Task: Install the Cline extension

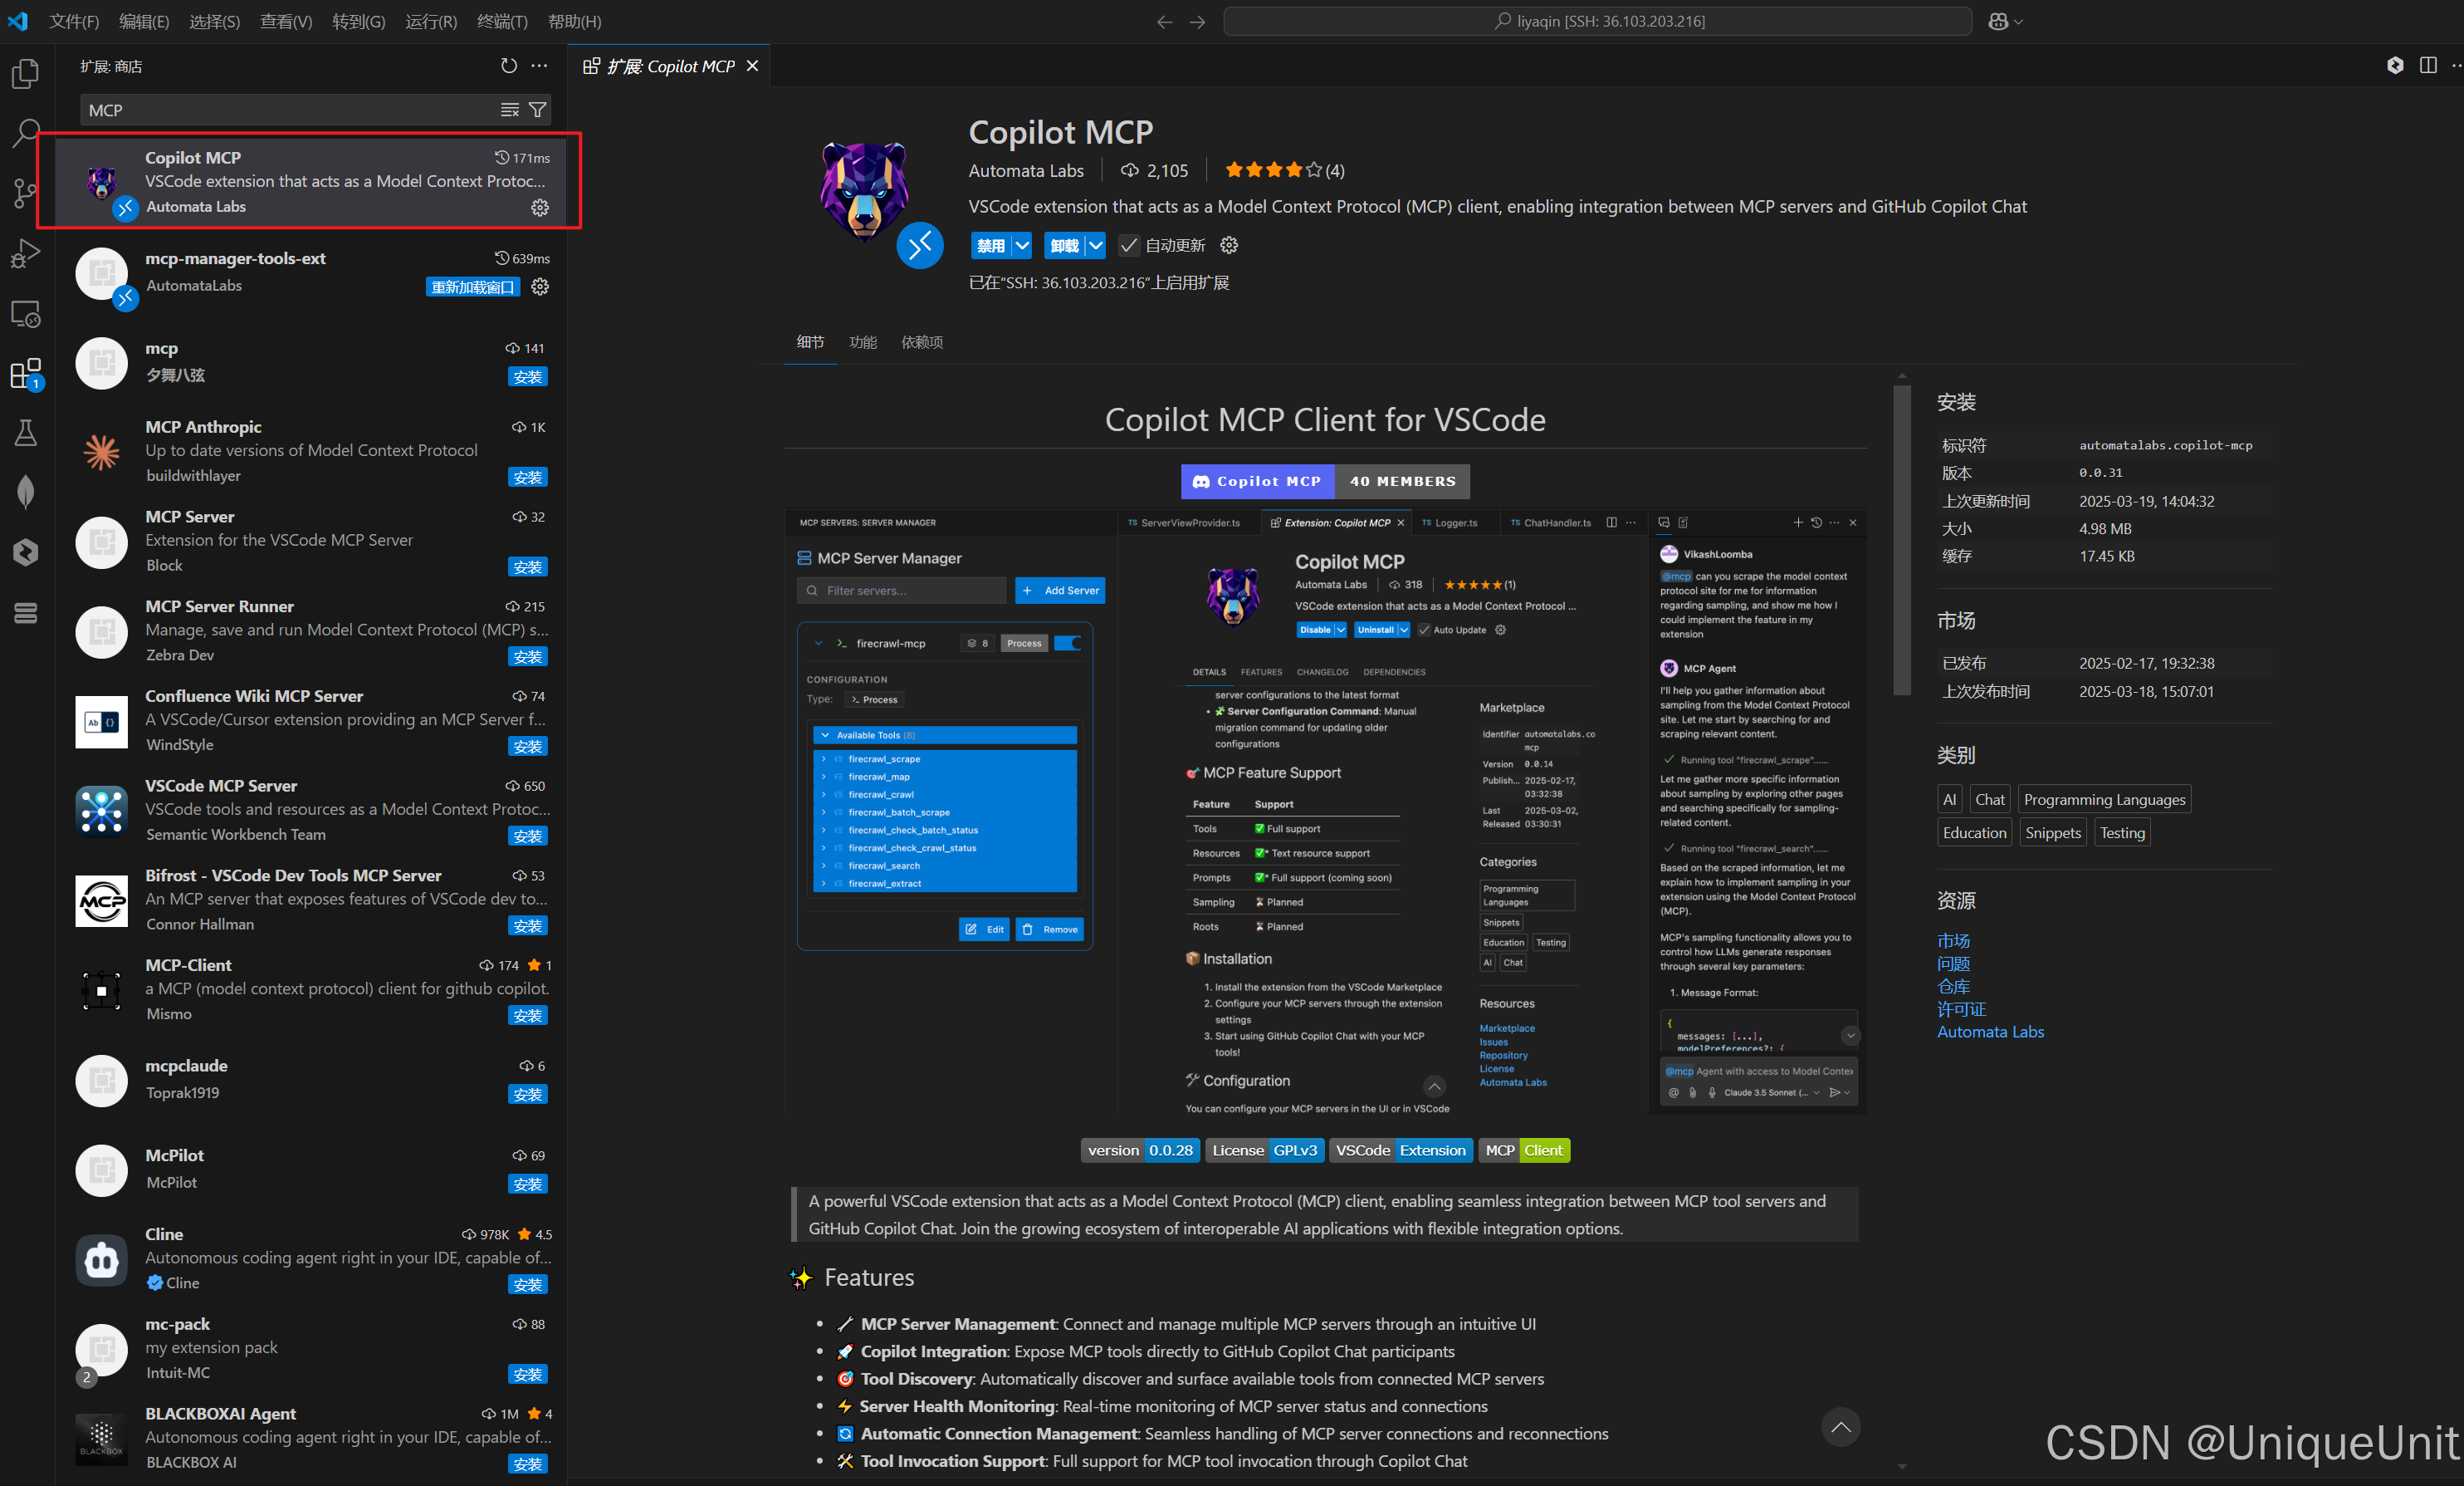Action: 528,1285
